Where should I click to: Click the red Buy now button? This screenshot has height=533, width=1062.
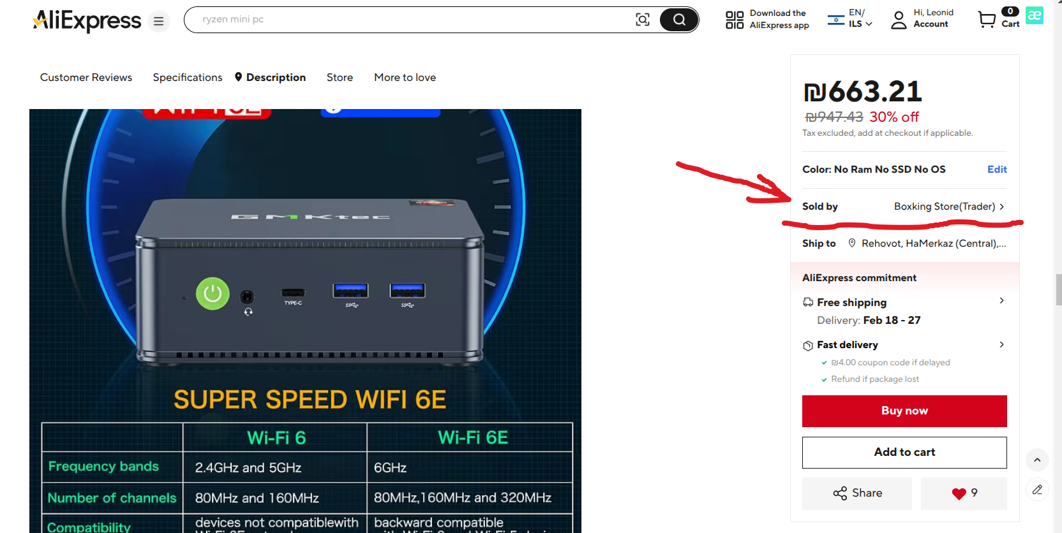coord(904,411)
